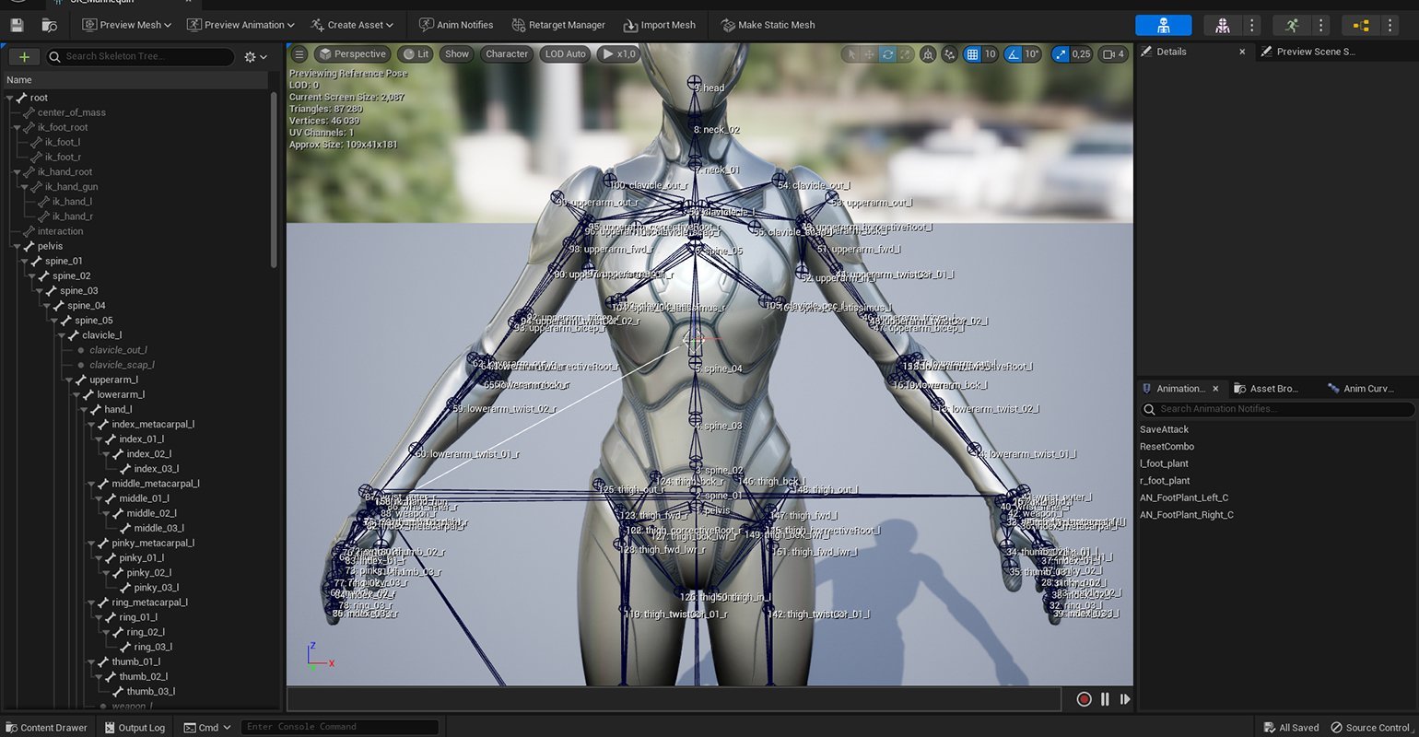Activate the rotate gizmo tool

(887, 54)
